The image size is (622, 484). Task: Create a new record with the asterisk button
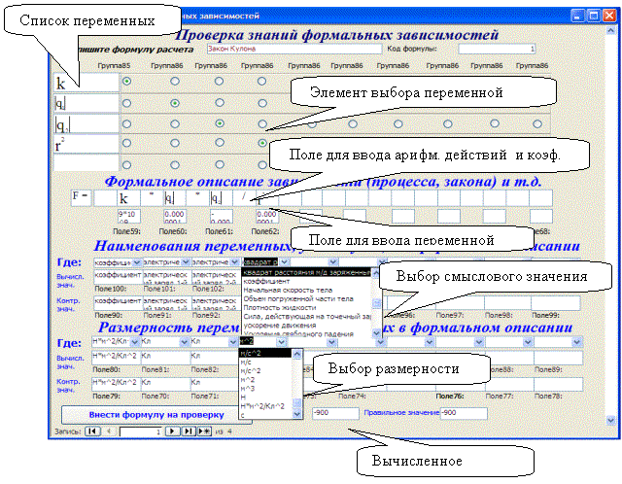coord(204,432)
